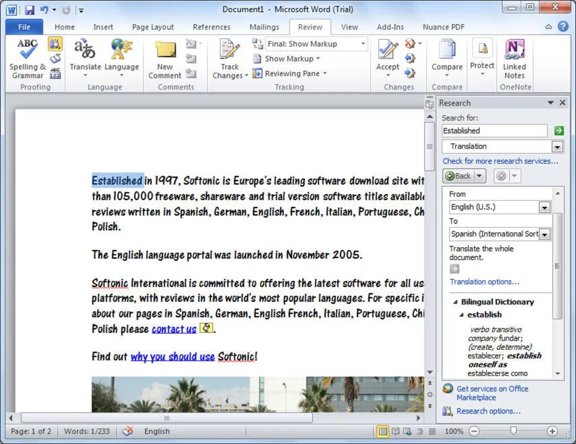Open the Thesaurus icon in Proofing group
Viewport: 576px width, 444px height.
point(55,58)
